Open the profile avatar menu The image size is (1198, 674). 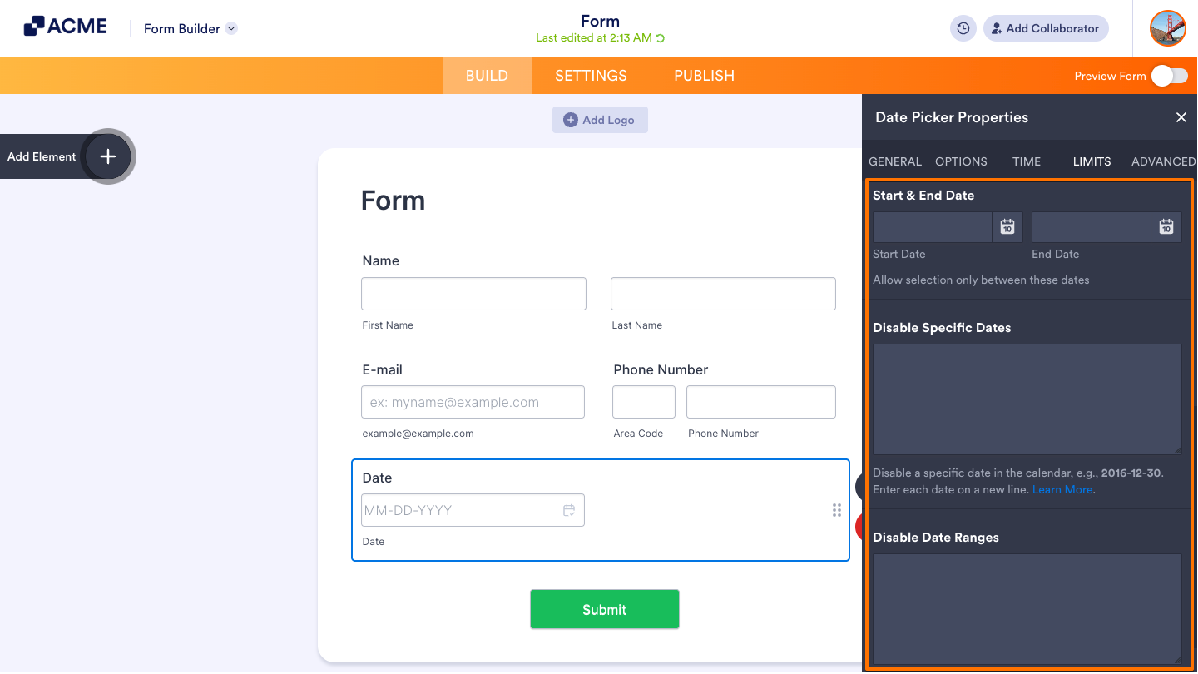pyautogui.click(x=1167, y=28)
